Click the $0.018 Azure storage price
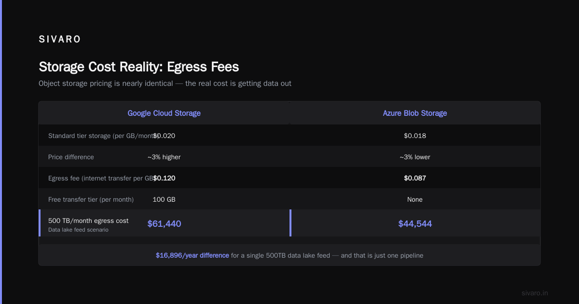579x304 pixels. 415,136
